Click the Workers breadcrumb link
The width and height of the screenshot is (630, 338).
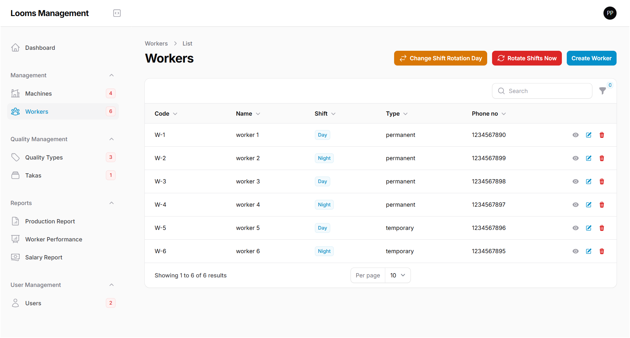(156, 43)
